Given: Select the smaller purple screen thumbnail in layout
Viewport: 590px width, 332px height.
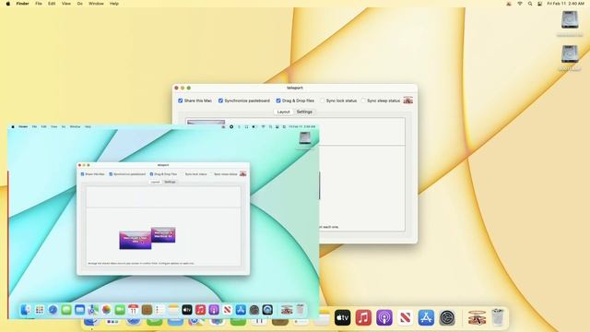Looking at the screenshot, I should [x=163, y=235].
